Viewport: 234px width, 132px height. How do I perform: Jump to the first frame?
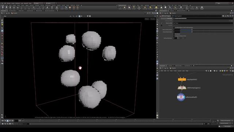pos(3,121)
